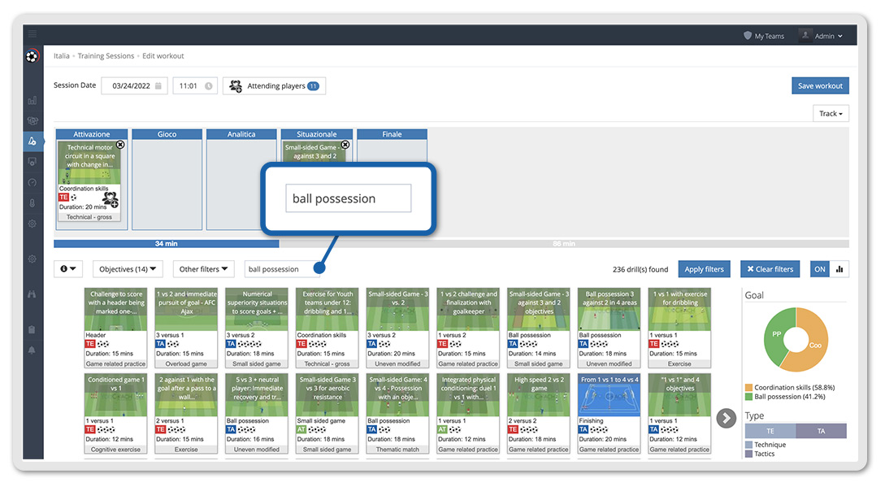
Task: Open the speedometer gauge sidebar icon
Action: 33,182
